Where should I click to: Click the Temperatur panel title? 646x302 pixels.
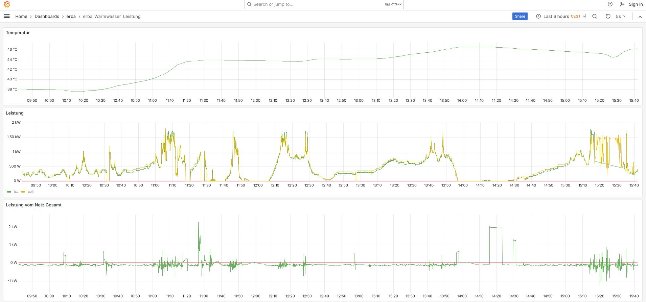[x=18, y=33]
